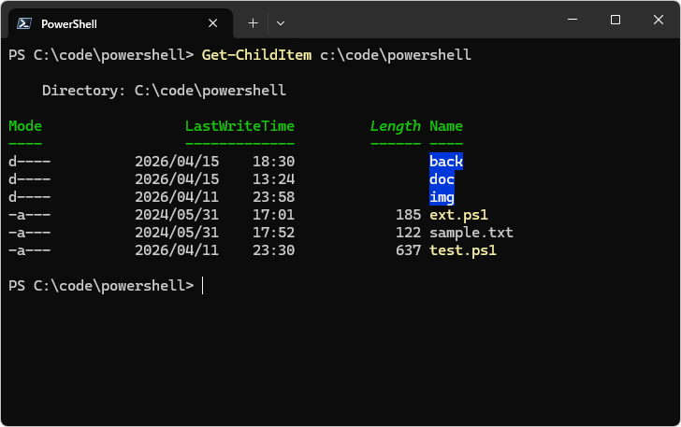Click the sample.txt file name
This screenshot has height=427, width=681.
click(471, 233)
